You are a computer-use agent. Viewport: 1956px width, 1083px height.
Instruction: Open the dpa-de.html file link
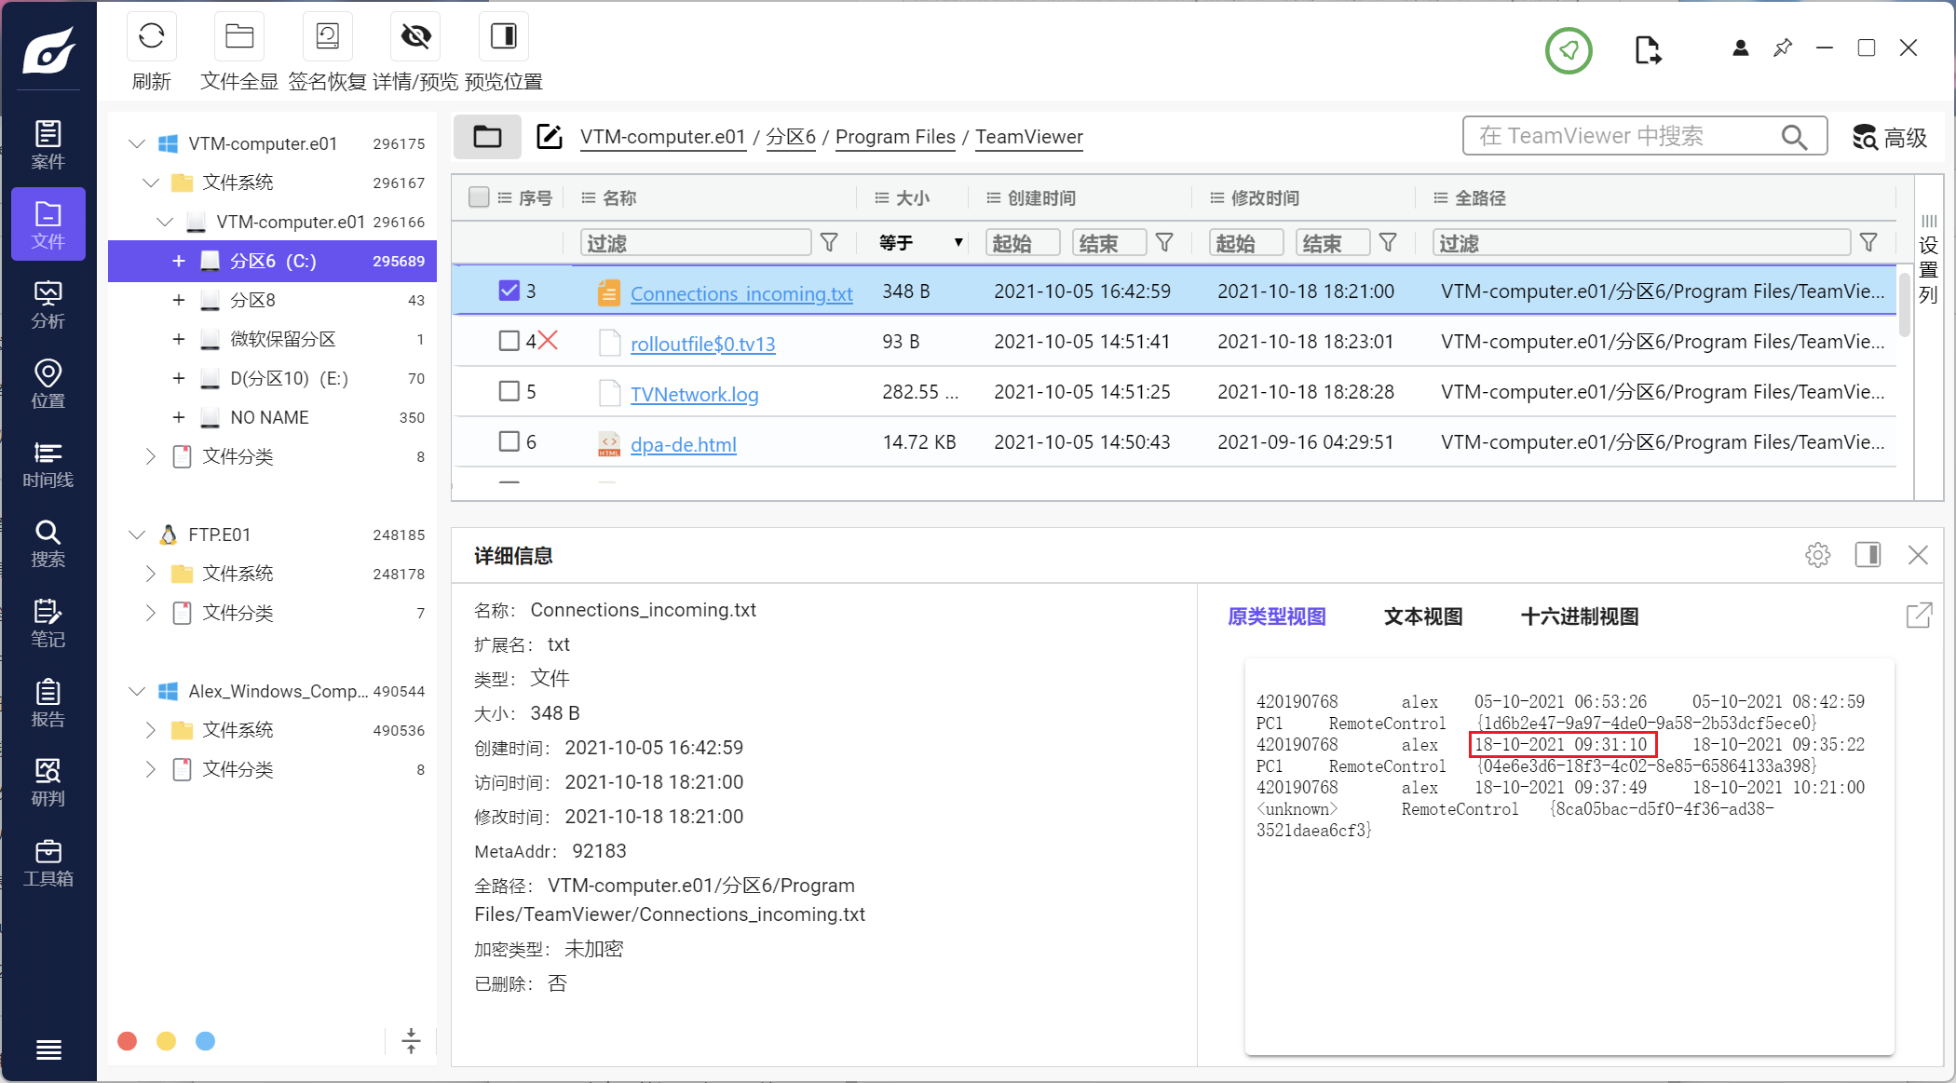pos(683,444)
